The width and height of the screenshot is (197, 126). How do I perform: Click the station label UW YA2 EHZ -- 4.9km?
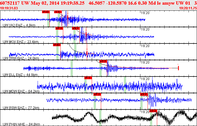pos(19,25)
